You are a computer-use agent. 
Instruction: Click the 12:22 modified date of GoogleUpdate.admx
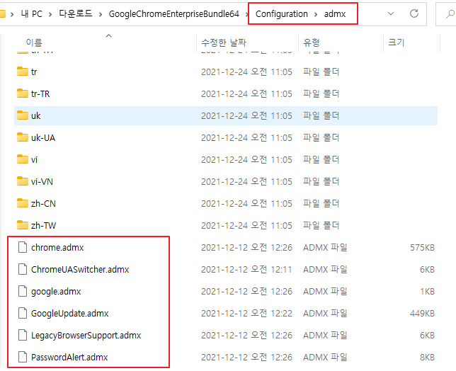(246, 313)
